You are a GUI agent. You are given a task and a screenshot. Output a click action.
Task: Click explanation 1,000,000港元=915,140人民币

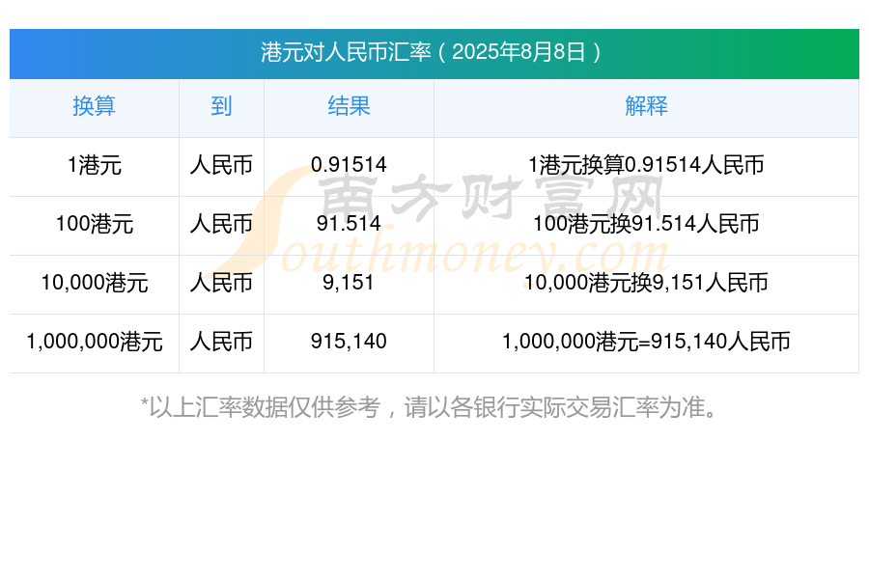tap(646, 342)
